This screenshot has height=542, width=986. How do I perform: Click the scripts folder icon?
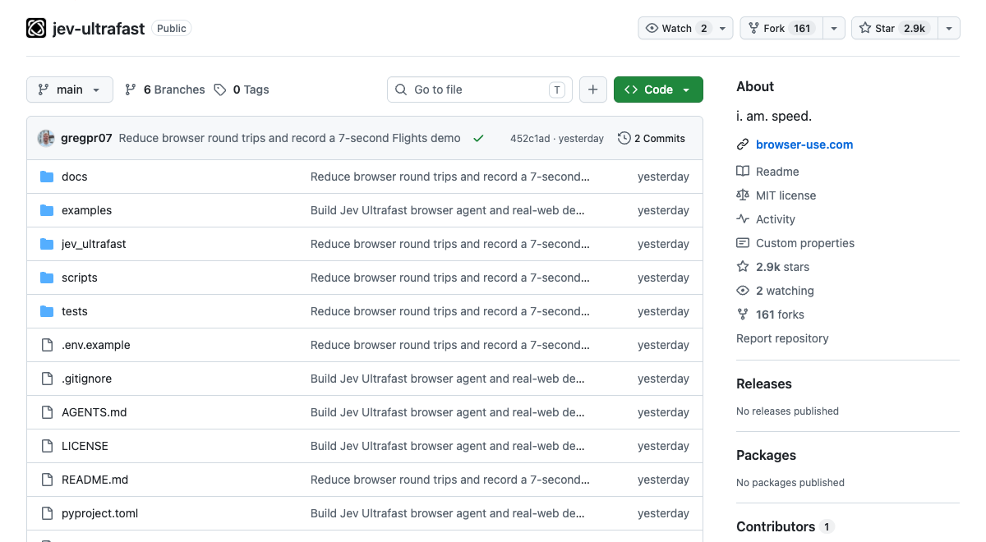click(47, 278)
